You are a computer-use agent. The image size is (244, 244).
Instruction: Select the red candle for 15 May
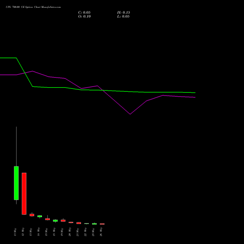pyautogui.click(x=47, y=219)
